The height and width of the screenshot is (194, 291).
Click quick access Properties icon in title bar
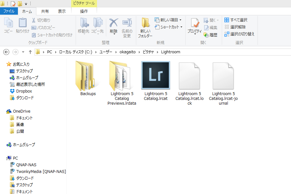[13, 4]
